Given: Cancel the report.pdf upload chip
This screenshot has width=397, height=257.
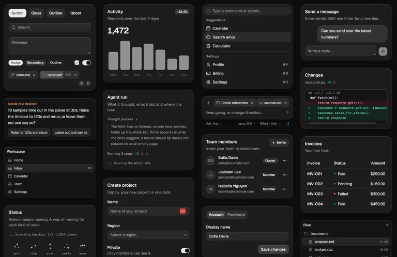Looking at the screenshot, I should tap(75, 75).
